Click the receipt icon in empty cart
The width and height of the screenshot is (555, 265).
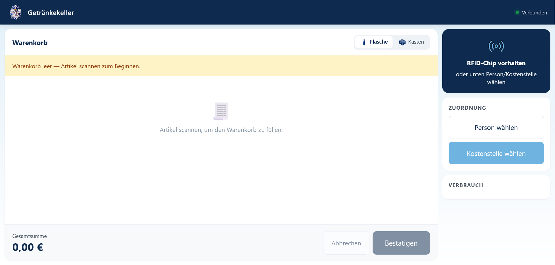pos(221,111)
